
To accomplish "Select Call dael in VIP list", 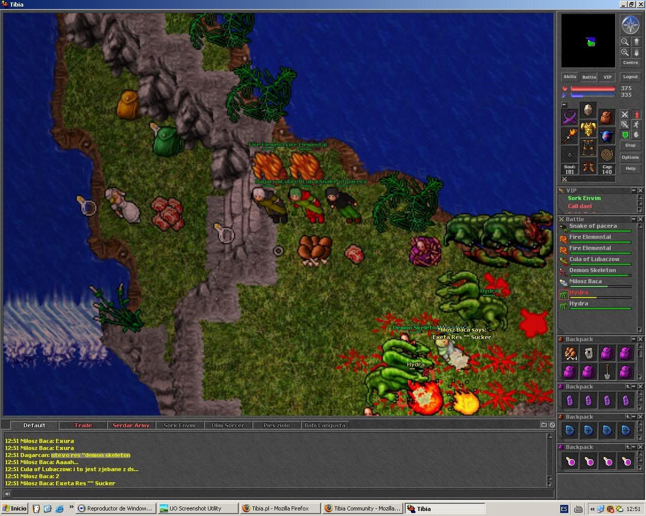I will tap(579, 206).
